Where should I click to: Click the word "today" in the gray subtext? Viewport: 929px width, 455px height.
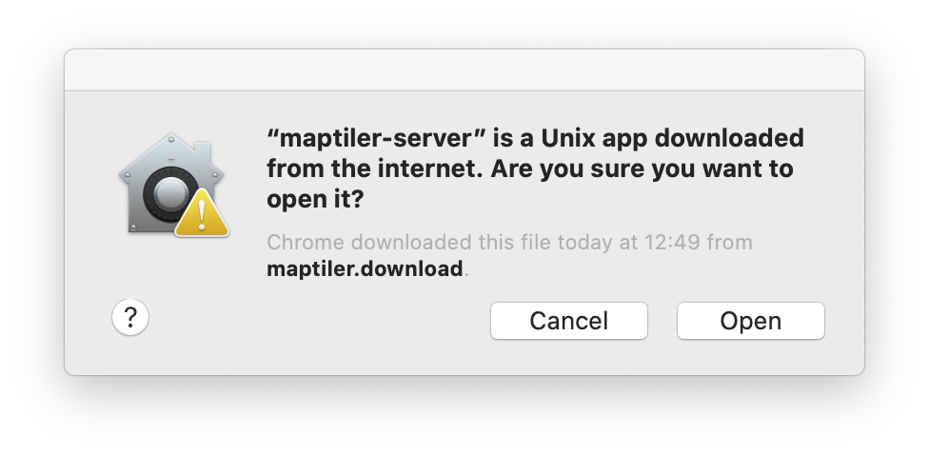click(x=588, y=242)
